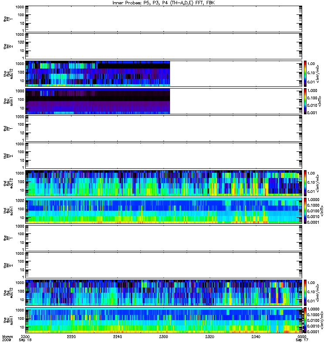Click the thd fbk scm1 spectrogram panel
The image size is (327, 349).
[x=164, y=211]
